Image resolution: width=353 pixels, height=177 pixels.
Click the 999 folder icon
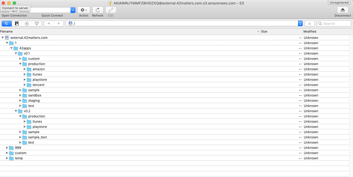[11, 148]
